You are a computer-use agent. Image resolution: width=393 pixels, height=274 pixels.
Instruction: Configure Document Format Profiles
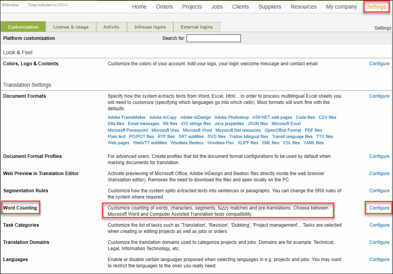point(379,156)
